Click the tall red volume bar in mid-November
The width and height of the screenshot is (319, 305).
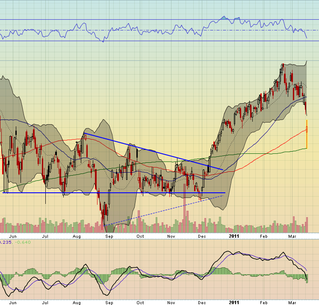[185, 208]
